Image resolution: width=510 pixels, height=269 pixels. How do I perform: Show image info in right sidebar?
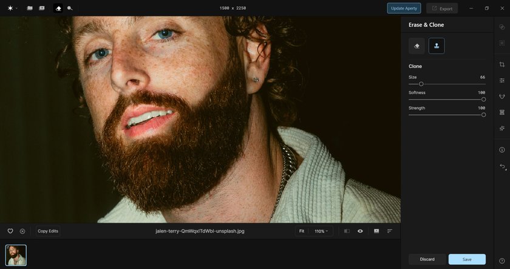click(502, 149)
